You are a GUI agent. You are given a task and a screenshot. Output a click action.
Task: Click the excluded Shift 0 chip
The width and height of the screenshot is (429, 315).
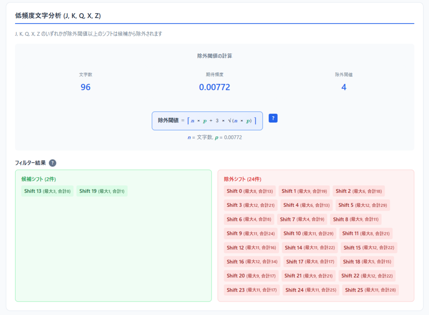point(250,191)
